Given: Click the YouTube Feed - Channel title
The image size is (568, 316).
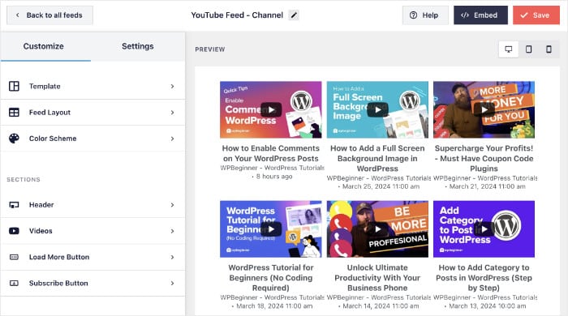Looking at the screenshot, I should click(x=237, y=15).
